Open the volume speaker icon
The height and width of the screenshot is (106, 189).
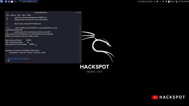pyautogui.click(x=163, y=1)
